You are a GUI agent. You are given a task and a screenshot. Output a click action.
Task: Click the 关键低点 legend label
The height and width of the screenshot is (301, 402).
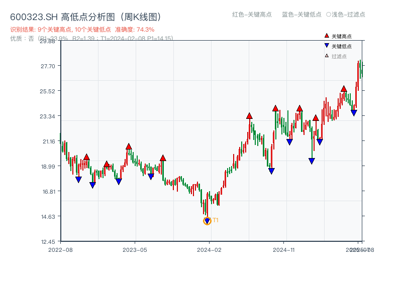click(342, 46)
